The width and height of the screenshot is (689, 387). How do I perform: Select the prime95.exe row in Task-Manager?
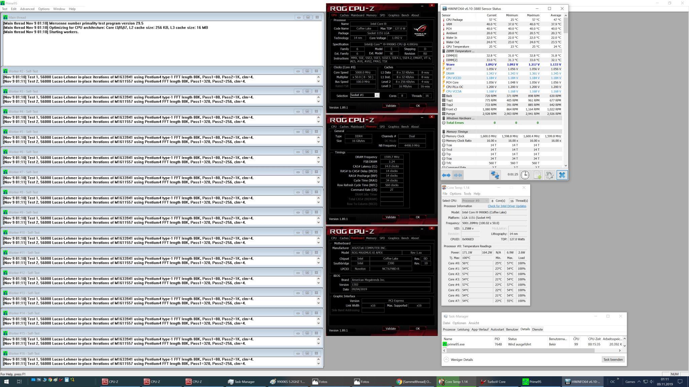[x=533, y=344]
